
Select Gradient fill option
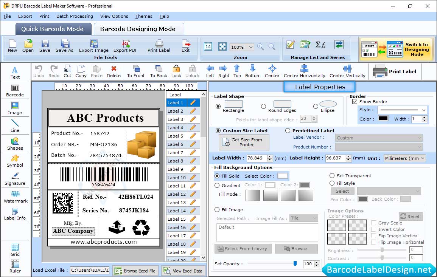217,186
